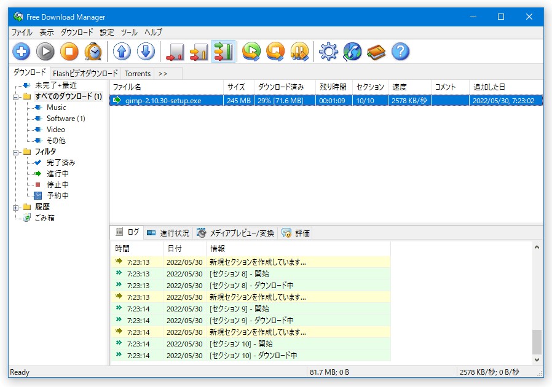Image resolution: width=552 pixels, height=387 pixels.
Task: Sort by the ダウンロード済み column header
Action: (x=285, y=87)
